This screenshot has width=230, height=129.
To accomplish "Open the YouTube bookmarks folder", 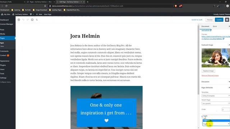I will [x=26, y=10].
